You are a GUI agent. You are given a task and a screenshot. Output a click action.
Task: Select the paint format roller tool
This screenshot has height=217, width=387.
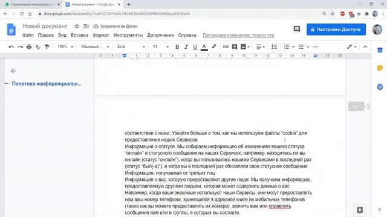[47, 47]
